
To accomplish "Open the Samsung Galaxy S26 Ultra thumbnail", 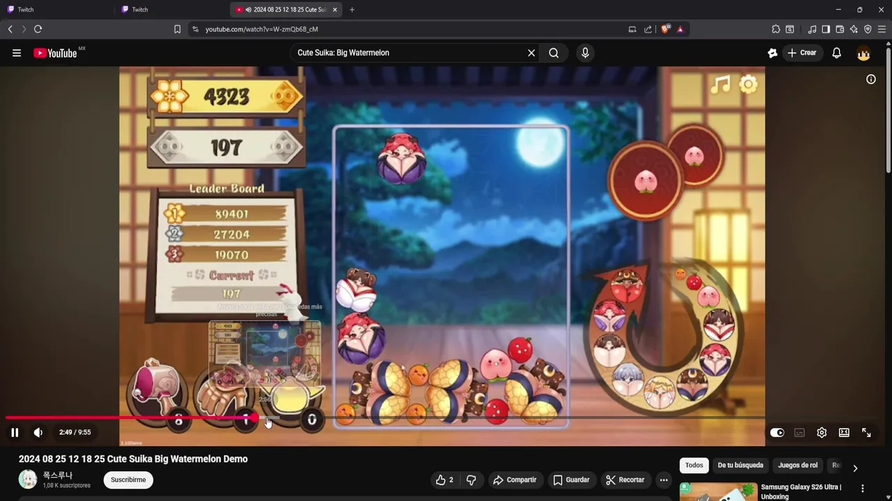I will pos(718,491).
